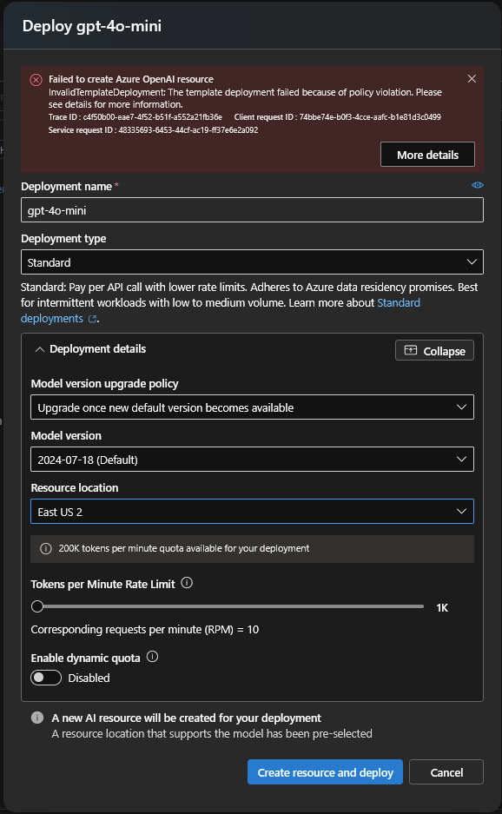Viewport: 502px width, 814px height.
Task: Open the Resource location dropdown showing East US 2
Action: (x=252, y=512)
